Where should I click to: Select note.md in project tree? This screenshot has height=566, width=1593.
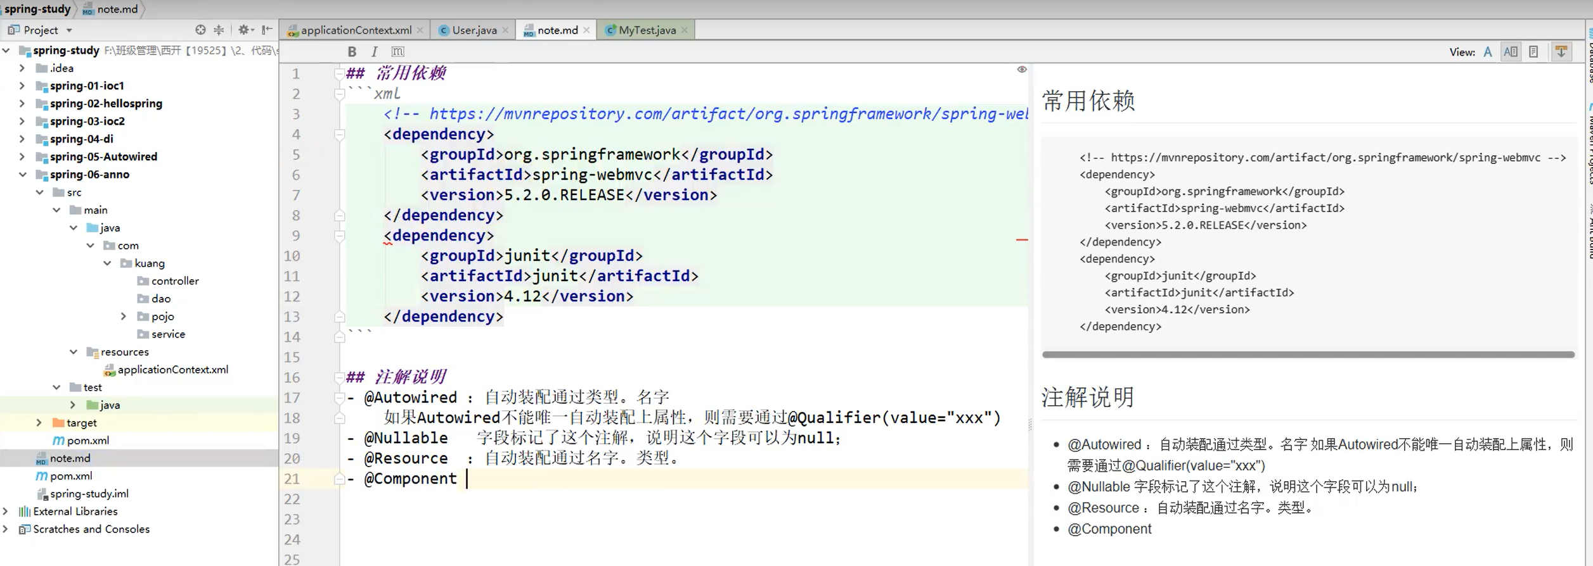(x=63, y=458)
